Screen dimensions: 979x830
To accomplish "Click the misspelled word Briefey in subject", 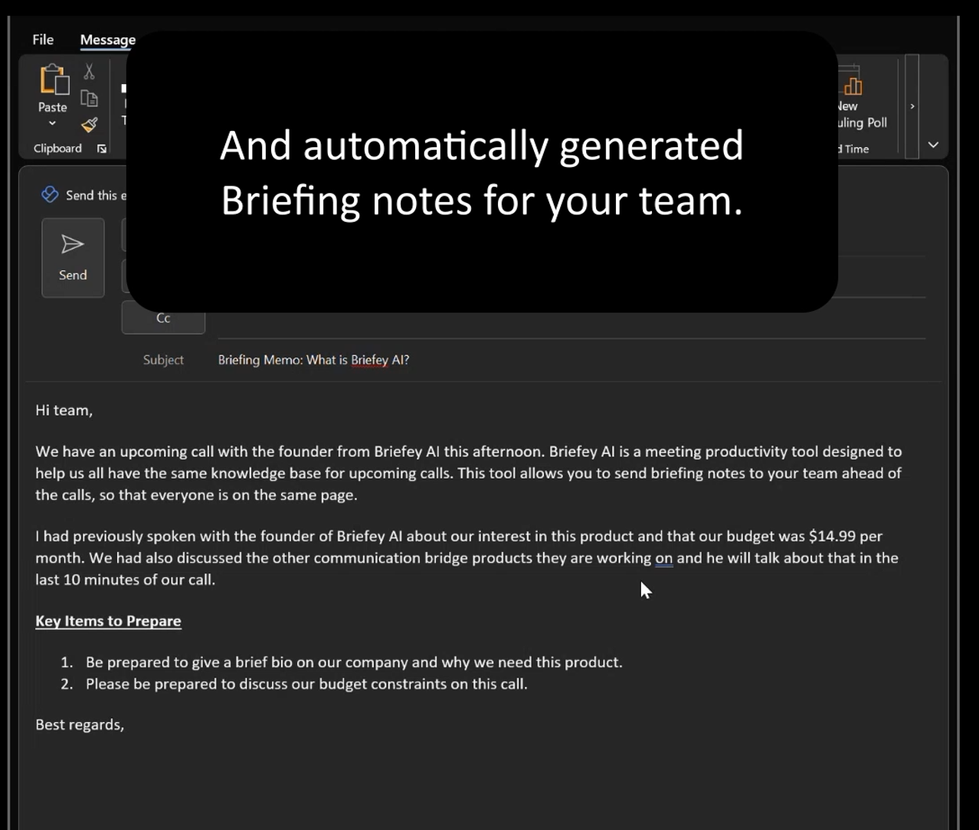I will click(x=369, y=360).
